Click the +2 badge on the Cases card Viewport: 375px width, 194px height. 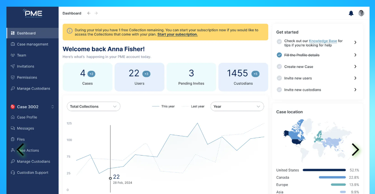coord(91,74)
